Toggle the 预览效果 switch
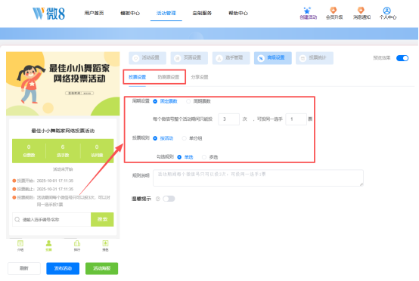This screenshot has height=281, width=419. tap(402, 58)
